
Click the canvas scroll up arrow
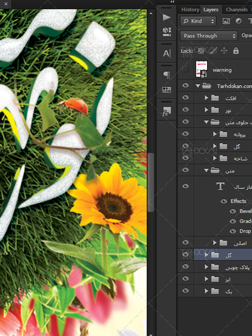point(151,13)
